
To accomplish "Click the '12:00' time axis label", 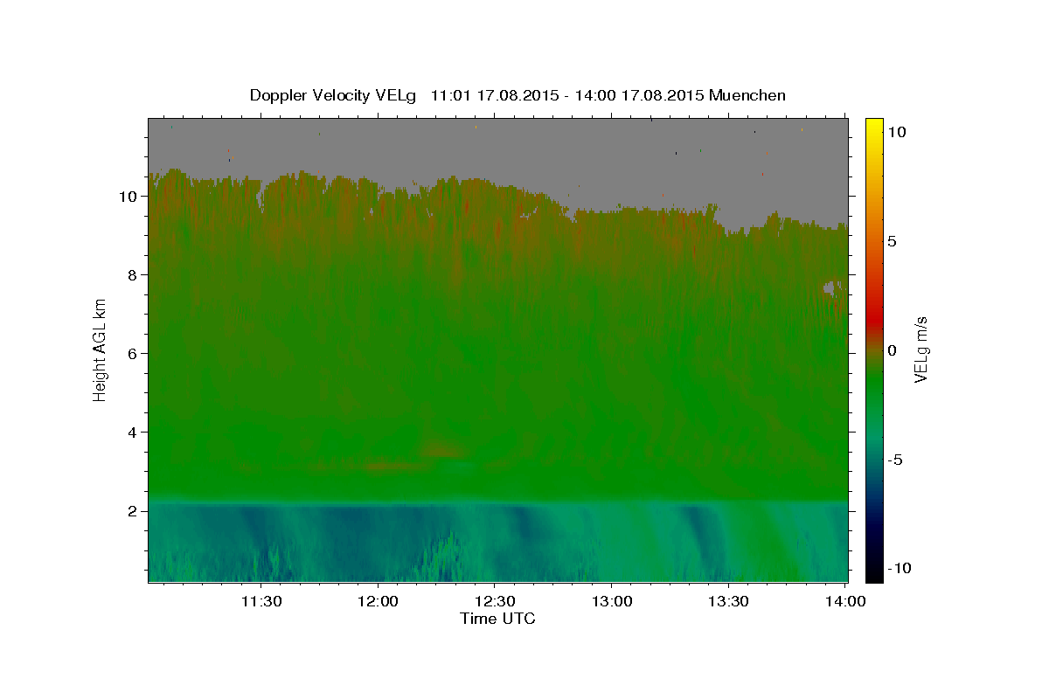I will click(x=378, y=601).
